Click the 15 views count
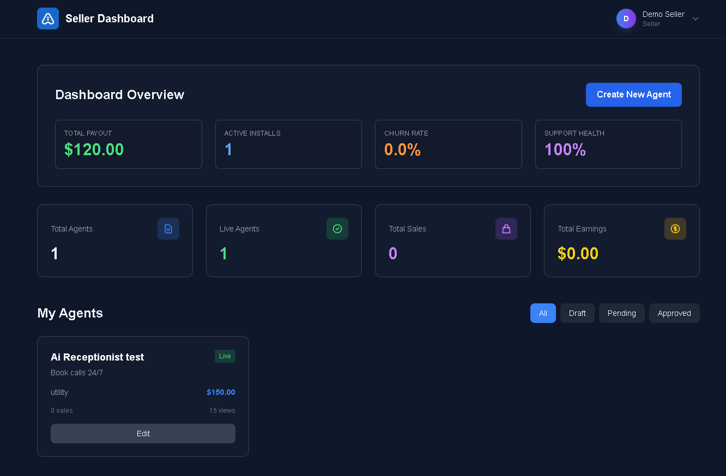The width and height of the screenshot is (726, 476). coord(222,410)
